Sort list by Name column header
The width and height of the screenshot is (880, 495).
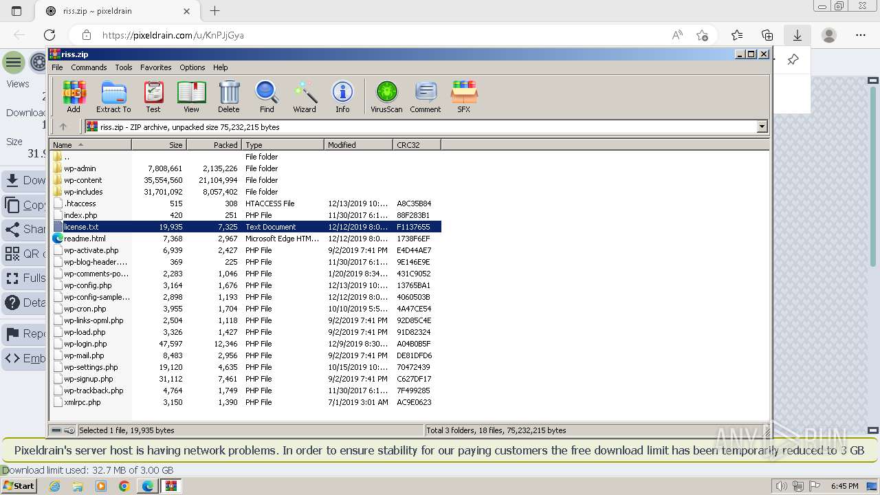(90, 144)
